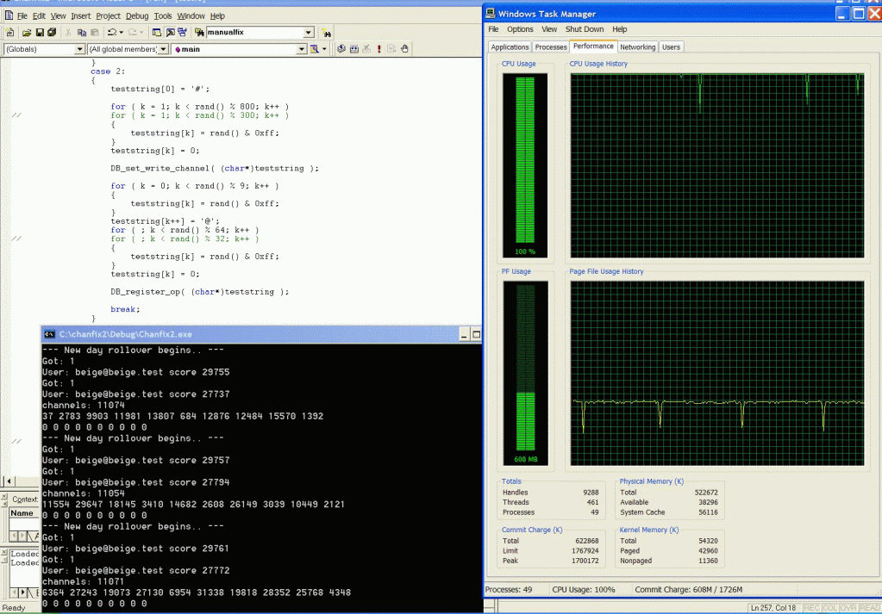Click the Search icon right of manualfix box
This screenshot has width=882, height=614.
[326, 33]
